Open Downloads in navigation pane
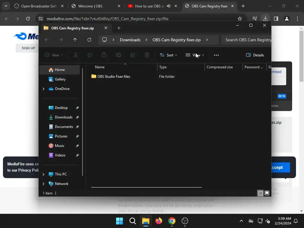The width and height of the screenshot is (304, 228). [x=64, y=117]
